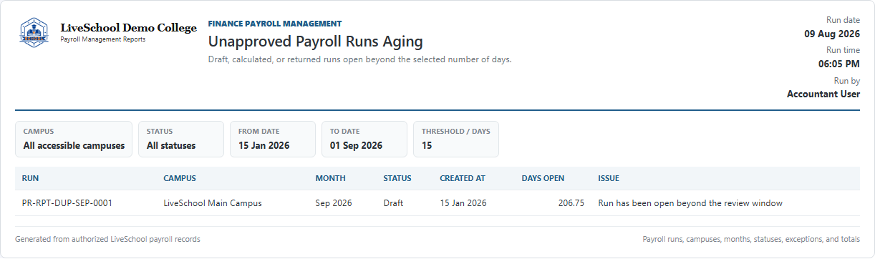
Task: Click the Run date value 09 Aug 2026
Action: (x=832, y=34)
